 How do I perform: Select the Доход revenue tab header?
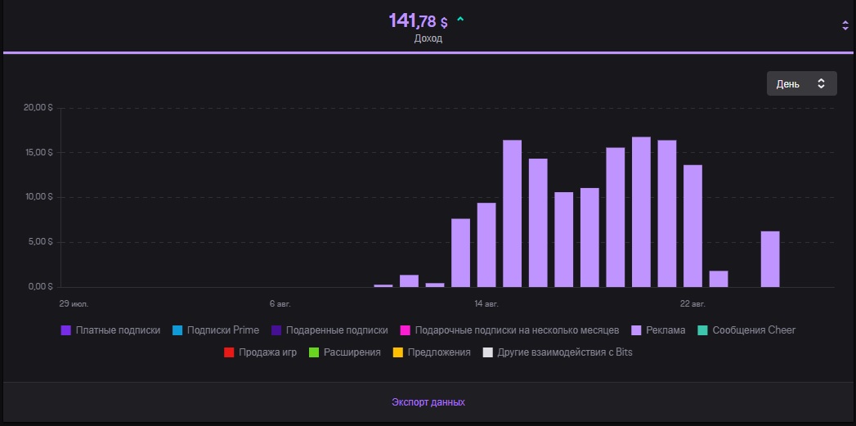(428, 38)
